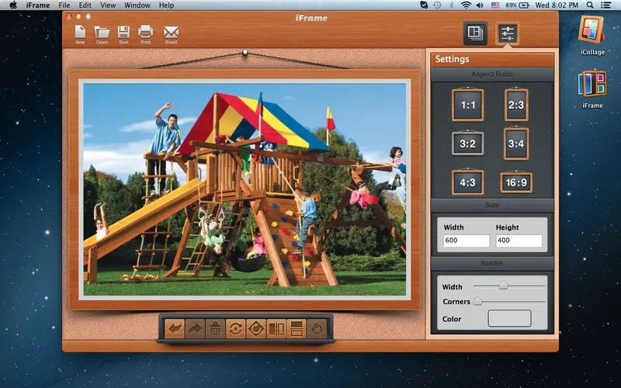This screenshot has width=621, height=388.
Task: Click the Size section header
Action: [x=492, y=205]
